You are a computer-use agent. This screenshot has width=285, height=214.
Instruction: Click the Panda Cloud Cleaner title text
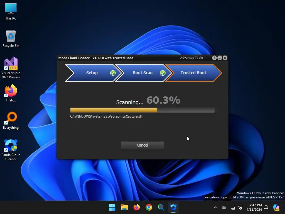[95, 58]
